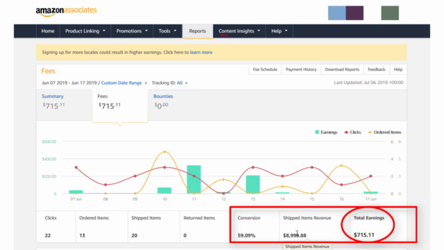Toggle the Clicks legend item
This screenshot has height=250, width=444.
352,132
